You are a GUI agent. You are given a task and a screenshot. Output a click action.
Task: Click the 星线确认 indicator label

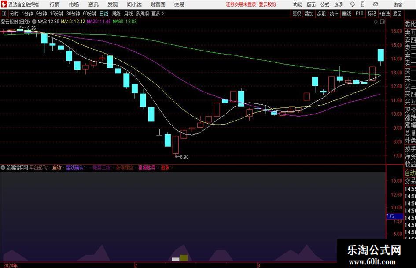click(x=75, y=168)
